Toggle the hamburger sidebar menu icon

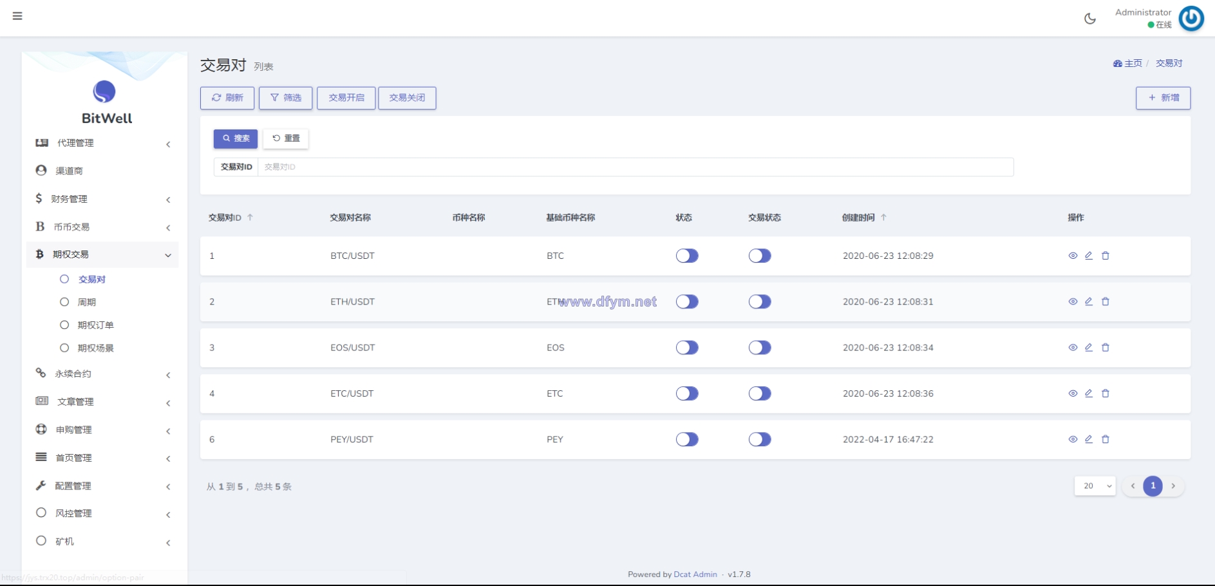pos(17,16)
